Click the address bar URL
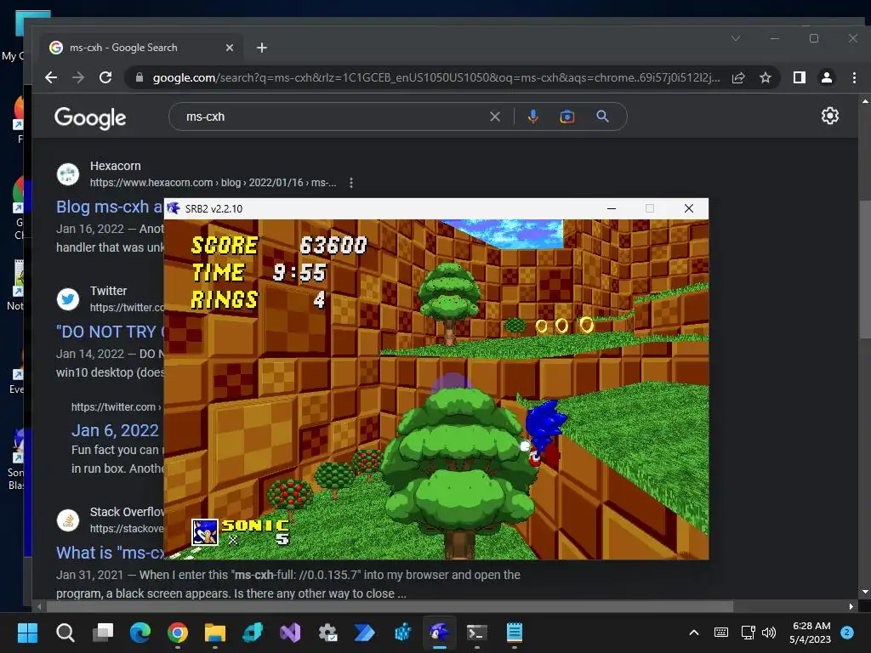Image resolution: width=871 pixels, height=653 pixels. pyautogui.click(x=436, y=77)
